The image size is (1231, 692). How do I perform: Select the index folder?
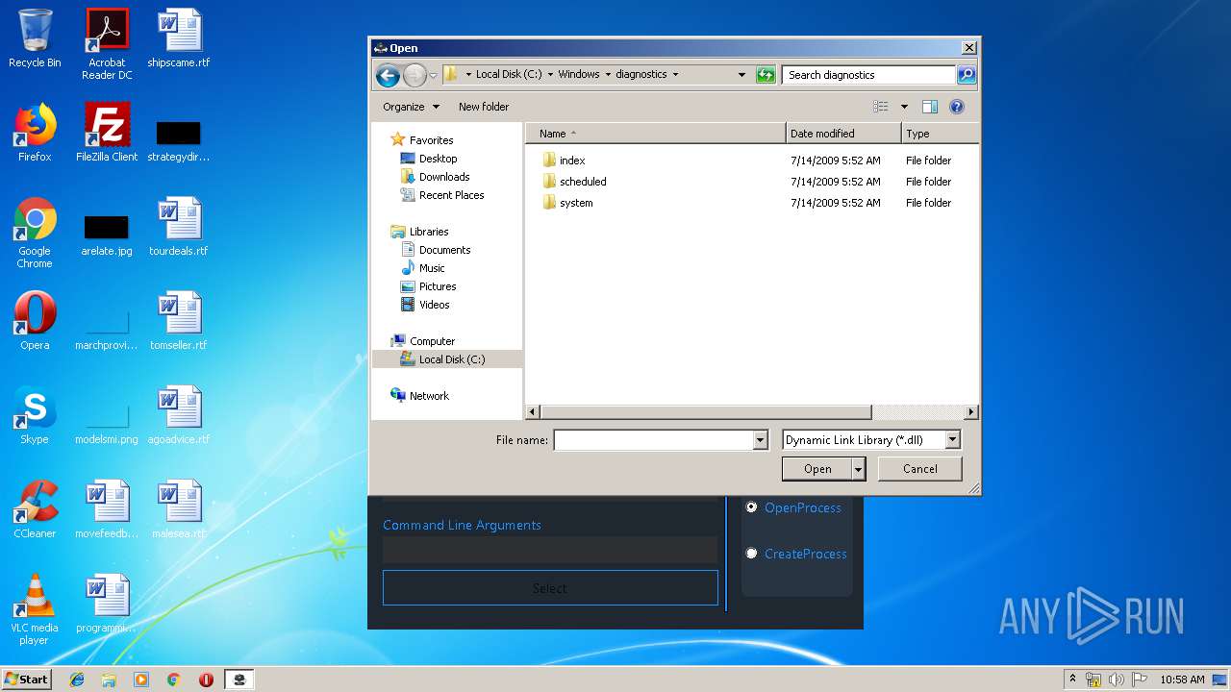tap(564, 161)
